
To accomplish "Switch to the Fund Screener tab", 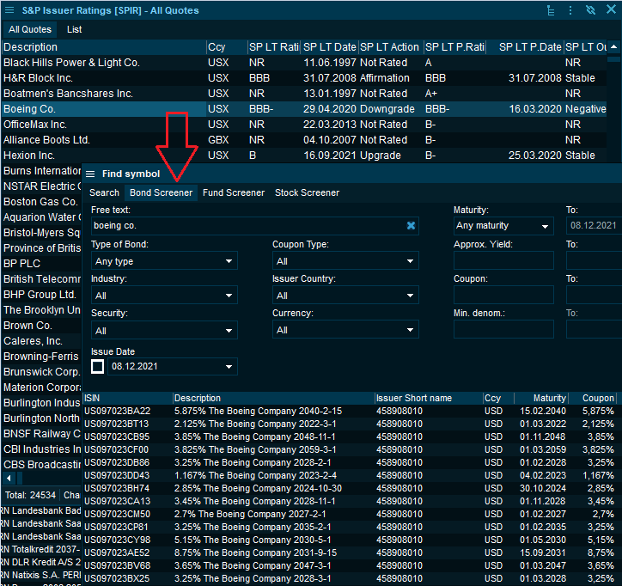I will 234,192.
